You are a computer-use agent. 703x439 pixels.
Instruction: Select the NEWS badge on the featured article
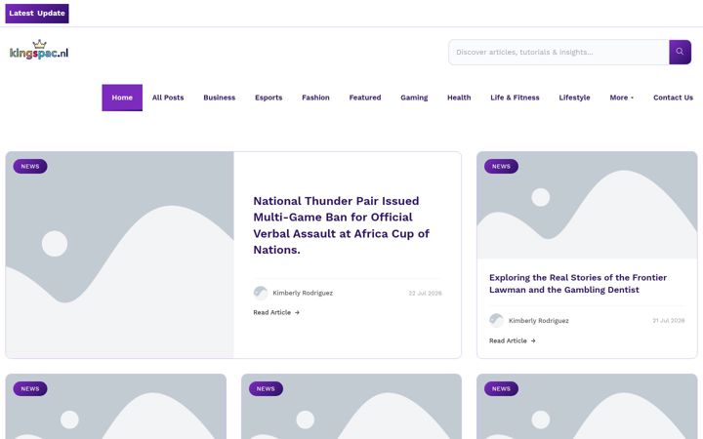click(x=30, y=166)
